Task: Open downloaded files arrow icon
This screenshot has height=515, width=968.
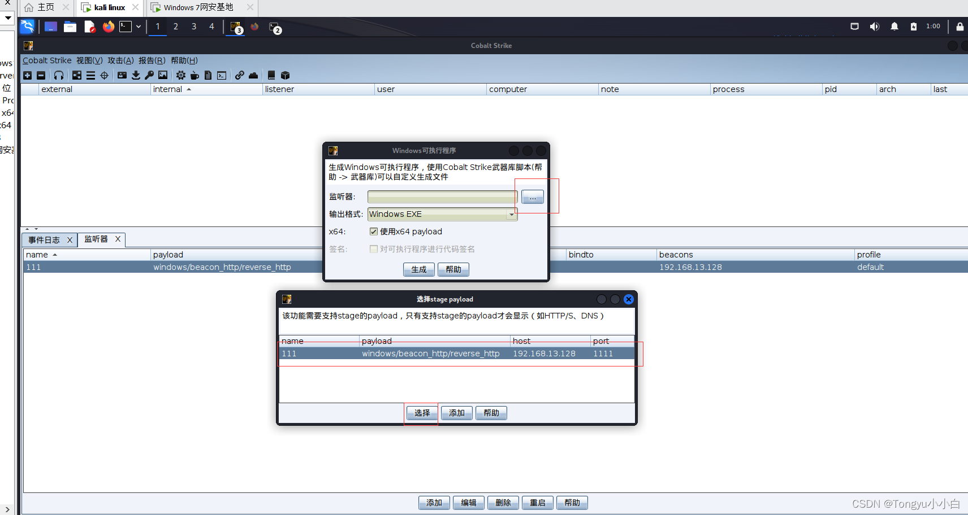Action: (x=136, y=75)
